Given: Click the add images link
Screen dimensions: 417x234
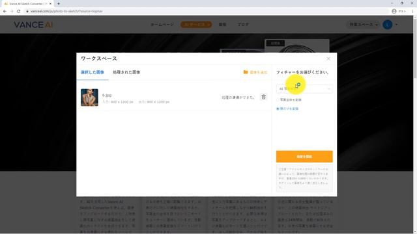Looking at the screenshot, I should tap(258, 72).
